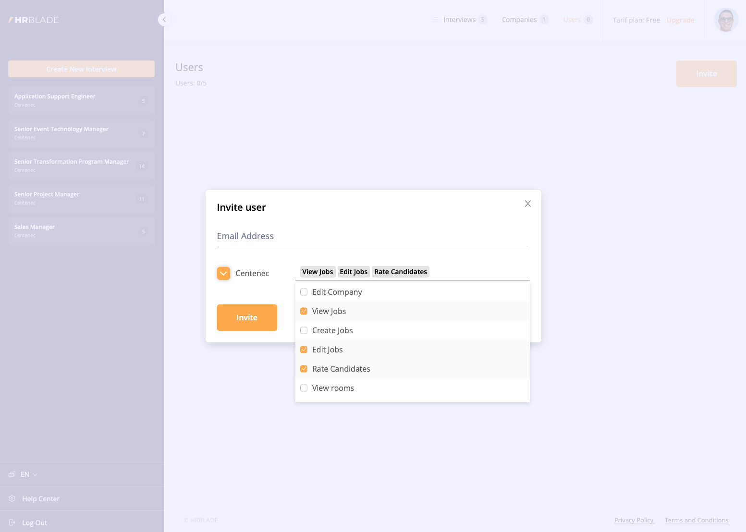Check the Create Jobs permission

pos(304,330)
